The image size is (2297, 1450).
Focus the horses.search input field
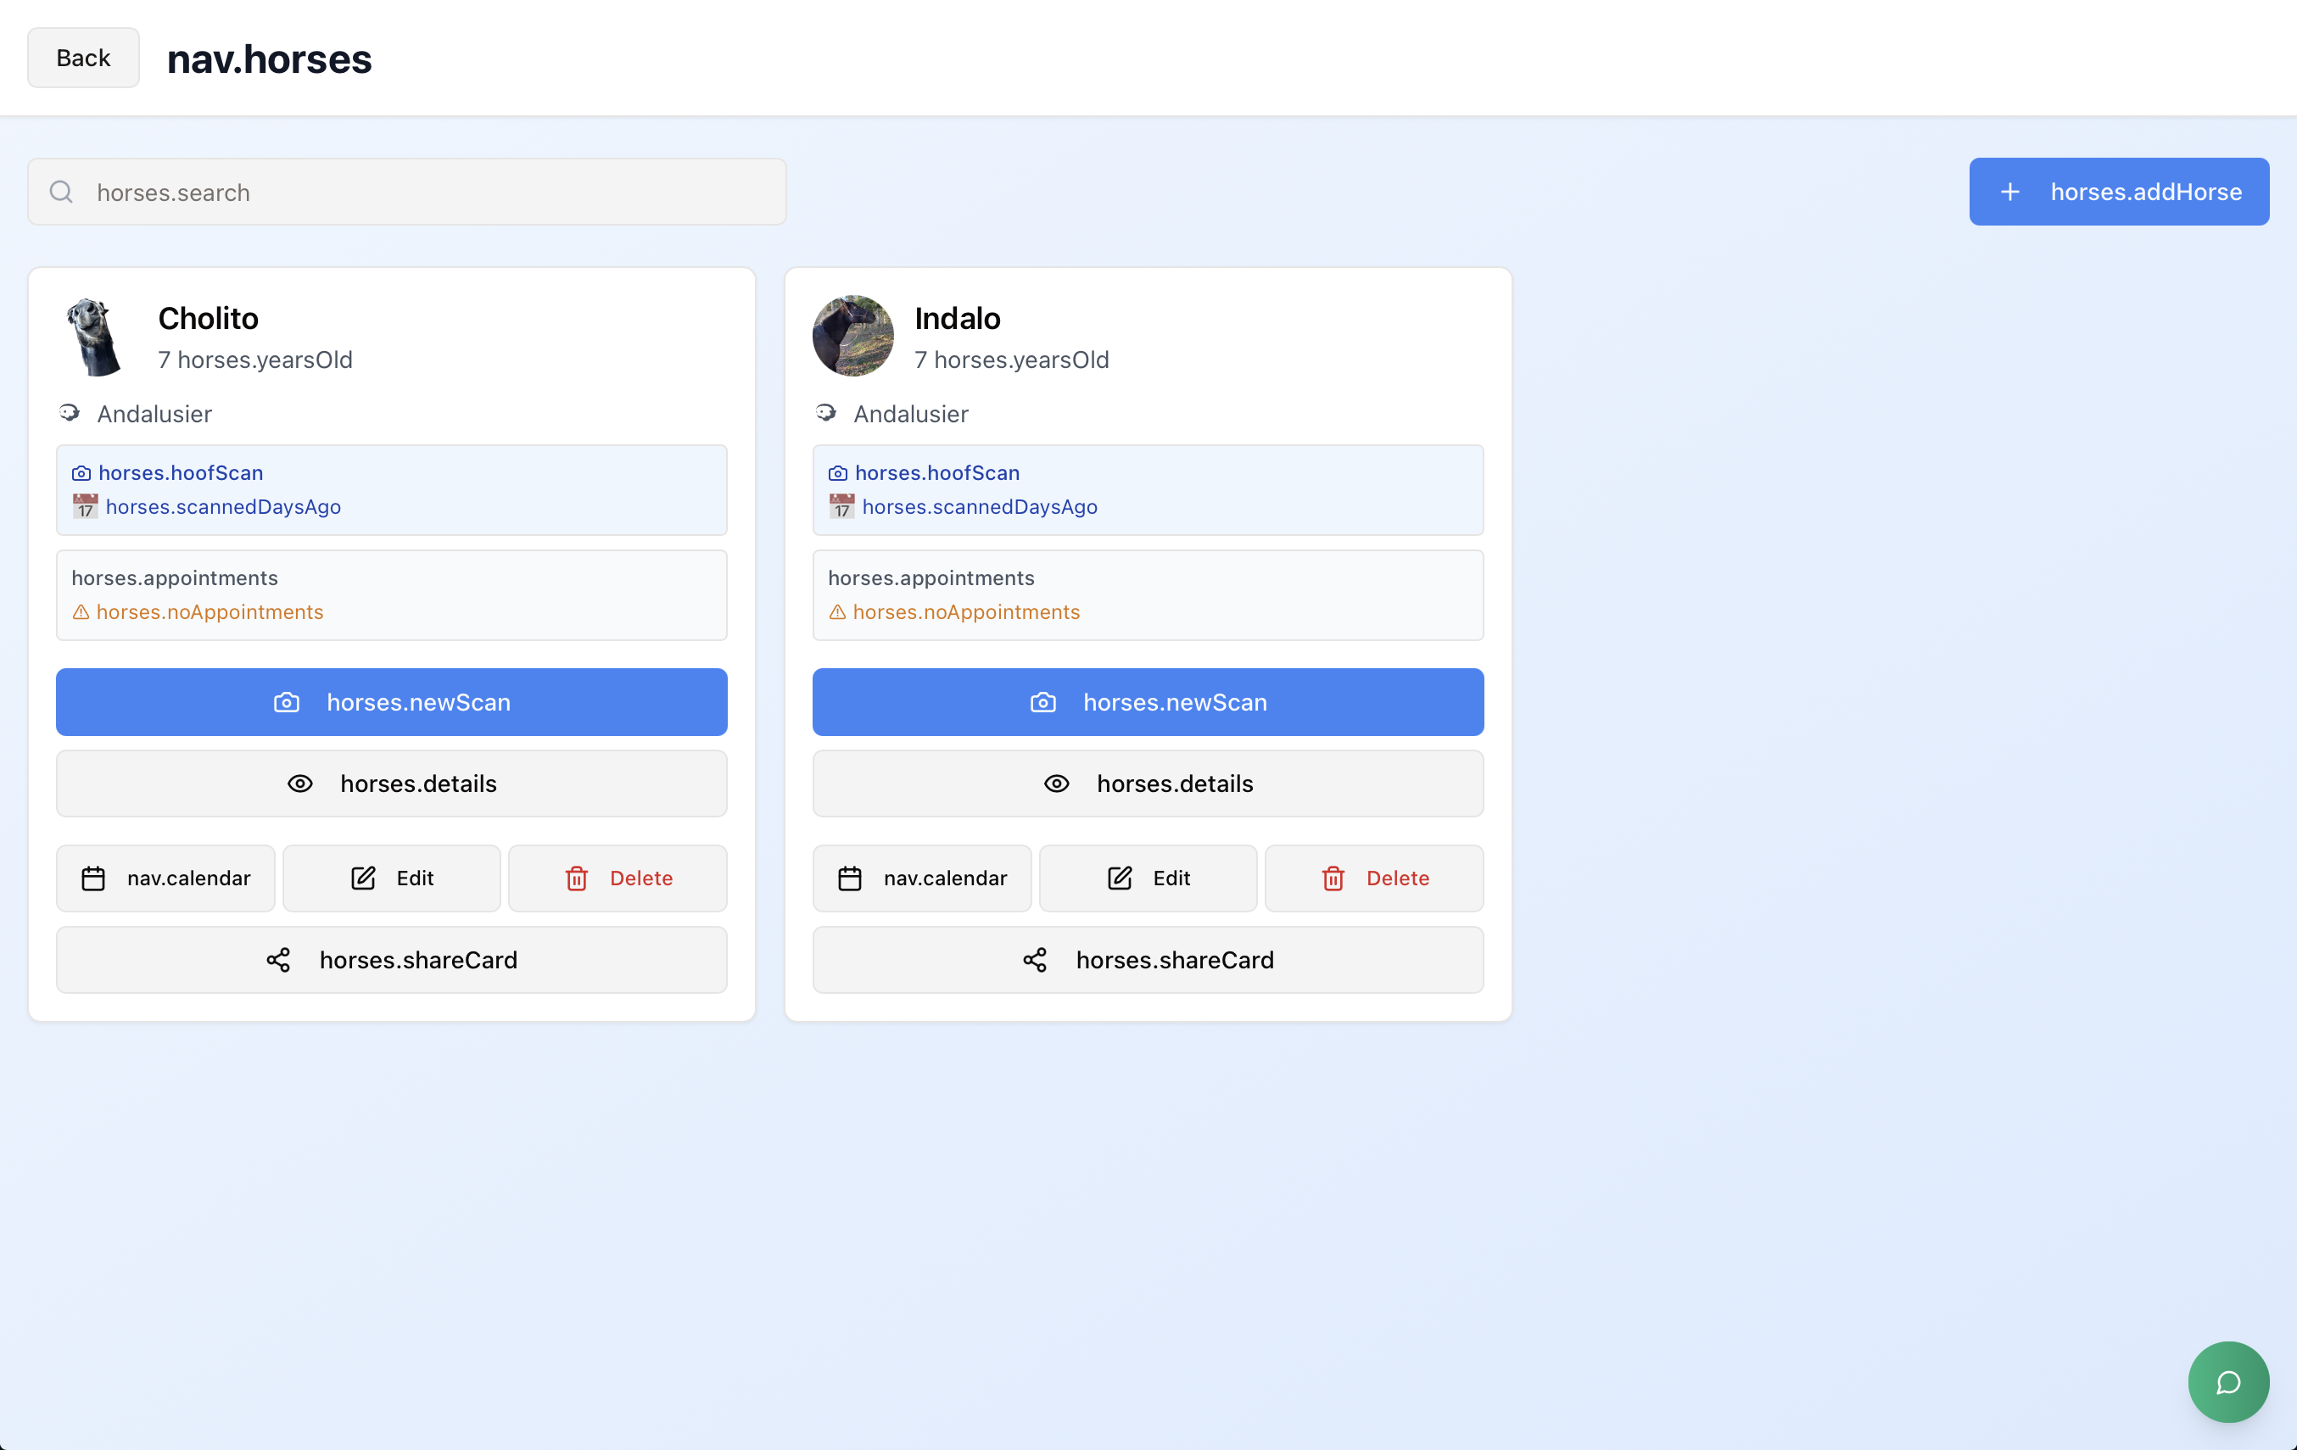pyautogui.click(x=429, y=192)
